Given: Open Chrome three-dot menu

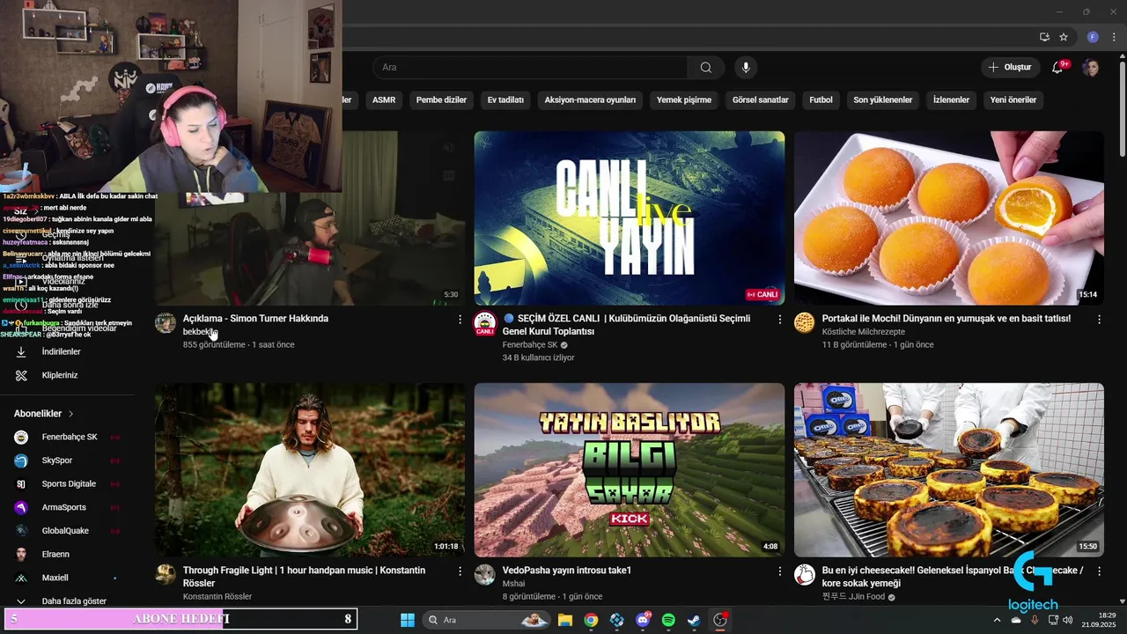Looking at the screenshot, I should [x=1113, y=37].
